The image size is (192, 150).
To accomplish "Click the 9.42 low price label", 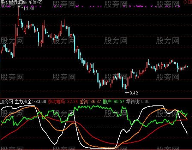I will (134, 93).
